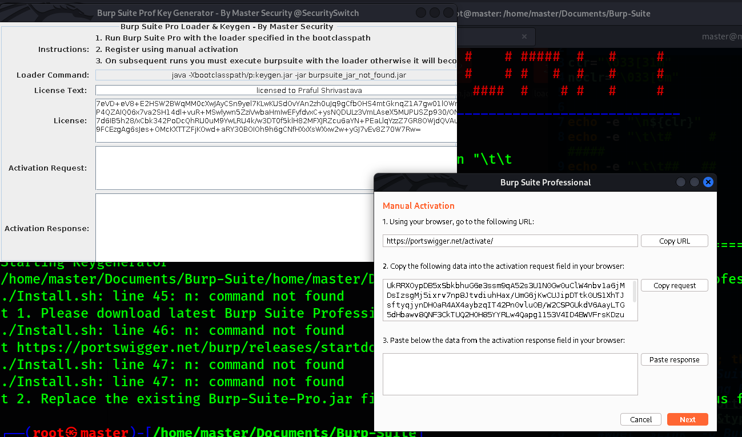This screenshot has width=742, height=437.
Task: Close the open terminal tab with the X
Action: (x=524, y=35)
